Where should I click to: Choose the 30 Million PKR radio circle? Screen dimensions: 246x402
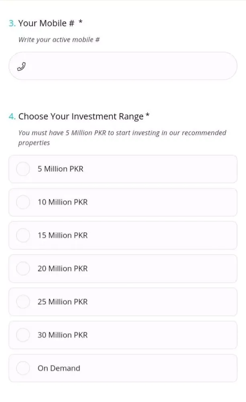[x=23, y=335]
